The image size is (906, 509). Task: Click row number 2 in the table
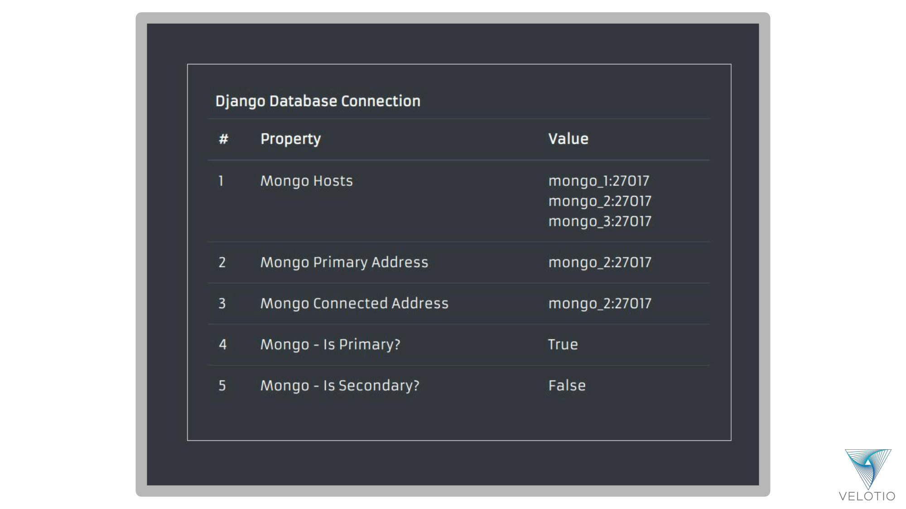[x=222, y=262]
